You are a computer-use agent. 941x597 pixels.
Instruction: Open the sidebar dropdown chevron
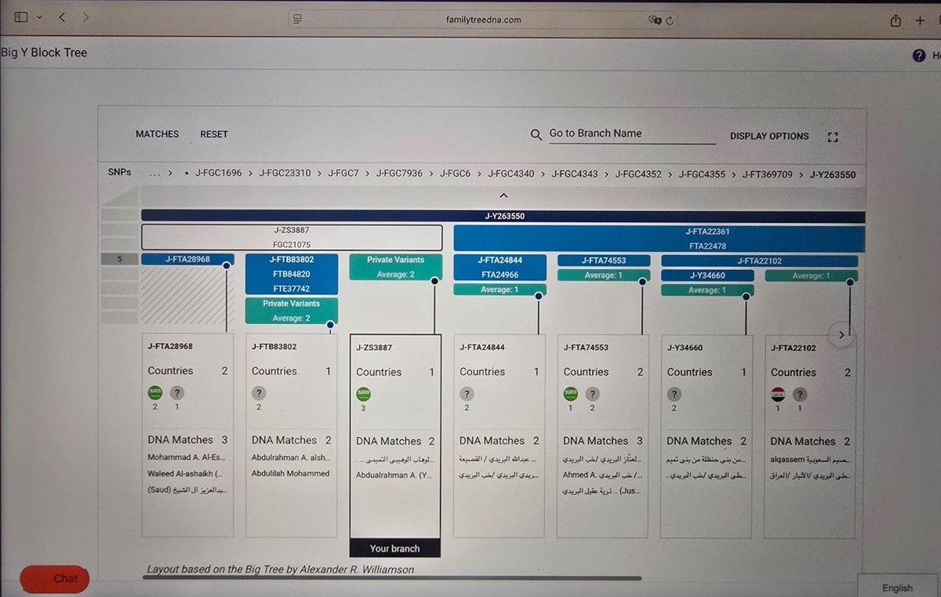[x=38, y=17]
